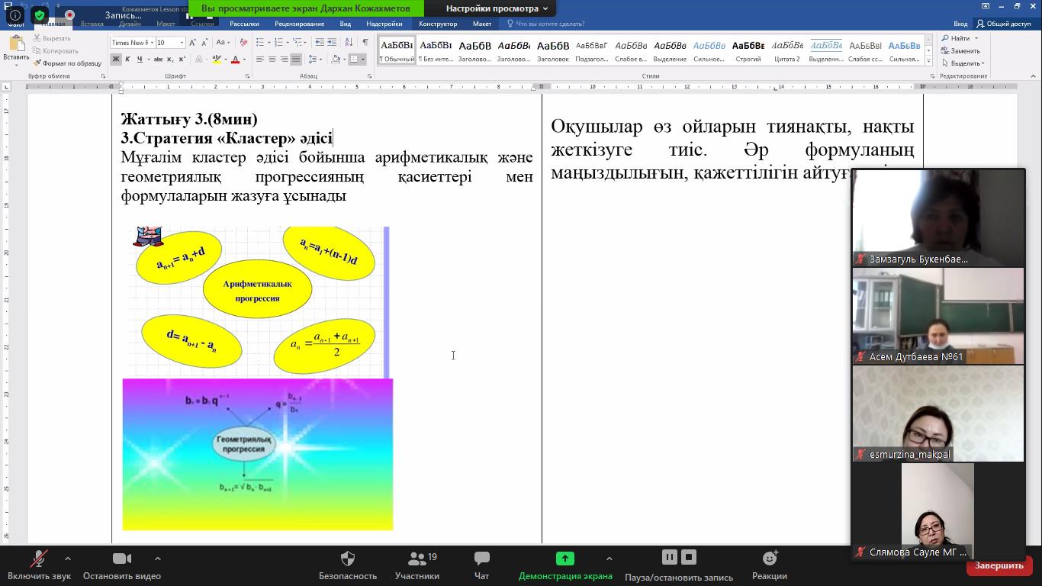Viewport: 1042px width, 586px height.
Task: Click Copy (Копировать) icon
Action: click(x=37, y=50)
